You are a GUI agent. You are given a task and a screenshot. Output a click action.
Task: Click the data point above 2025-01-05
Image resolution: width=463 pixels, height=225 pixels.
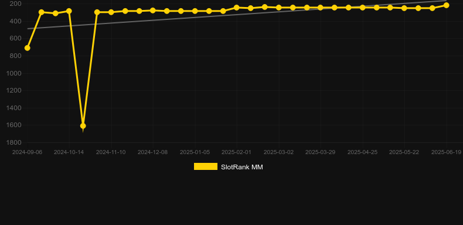pyautogui.click(x=195, y=11)
